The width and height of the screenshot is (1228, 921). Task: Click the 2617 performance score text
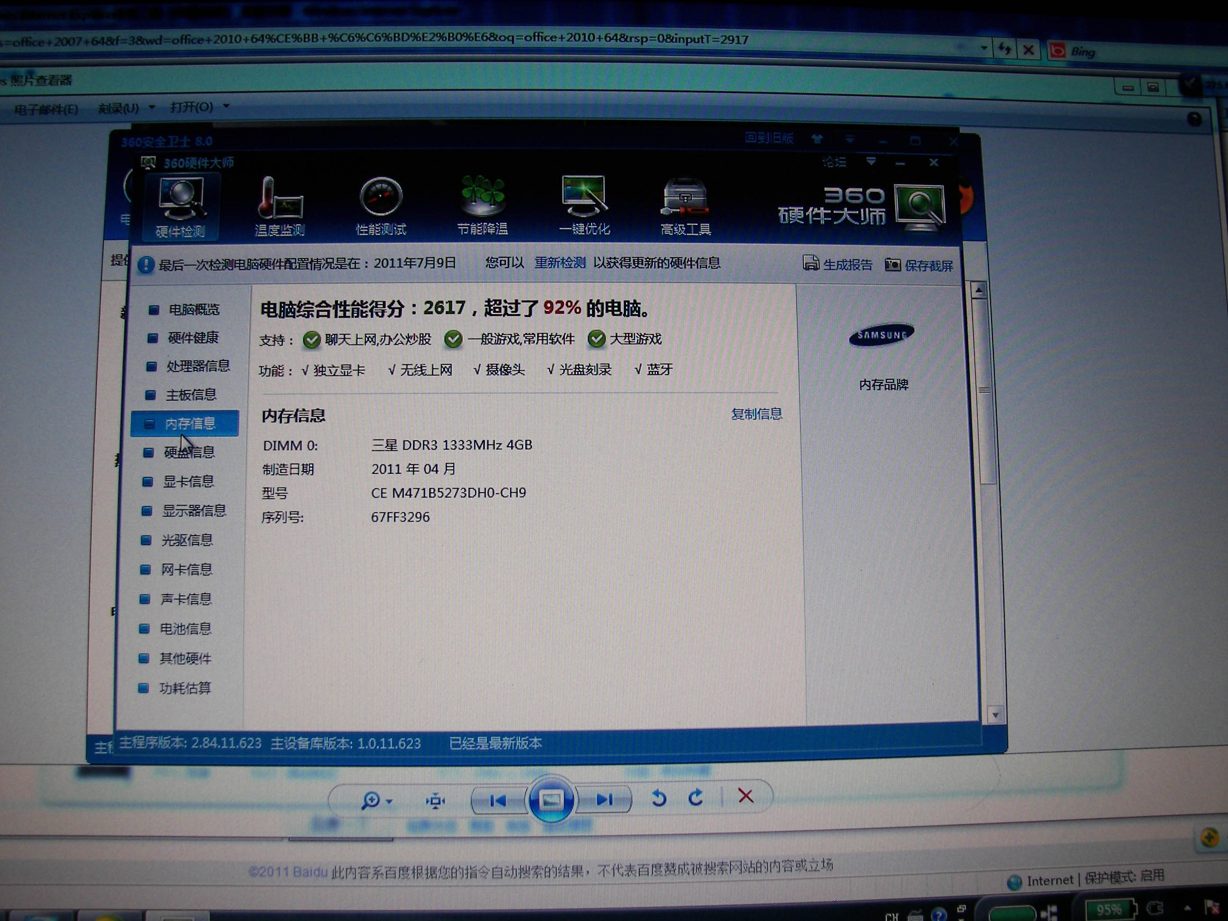444,307
